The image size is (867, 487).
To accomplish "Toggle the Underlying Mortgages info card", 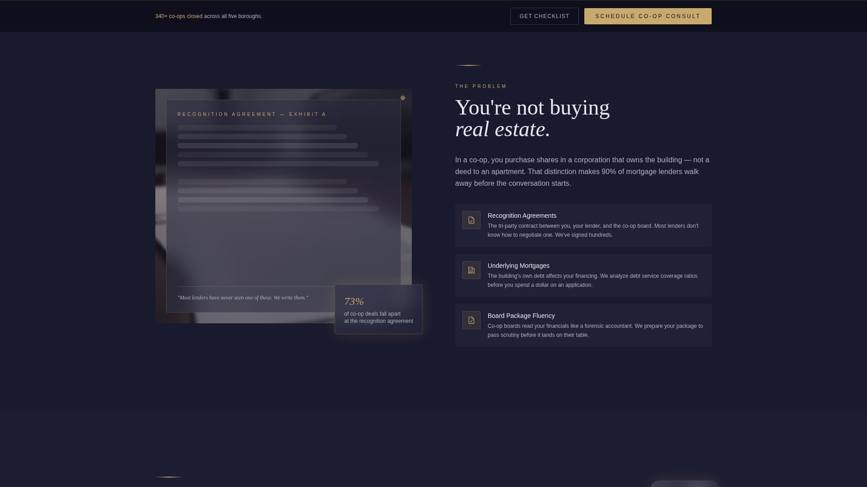I will coord(583,275).
